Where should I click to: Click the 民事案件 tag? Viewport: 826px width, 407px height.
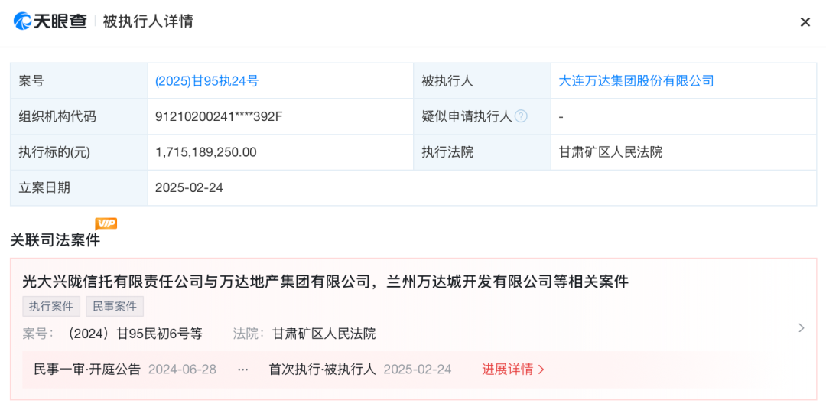point(115,306)
